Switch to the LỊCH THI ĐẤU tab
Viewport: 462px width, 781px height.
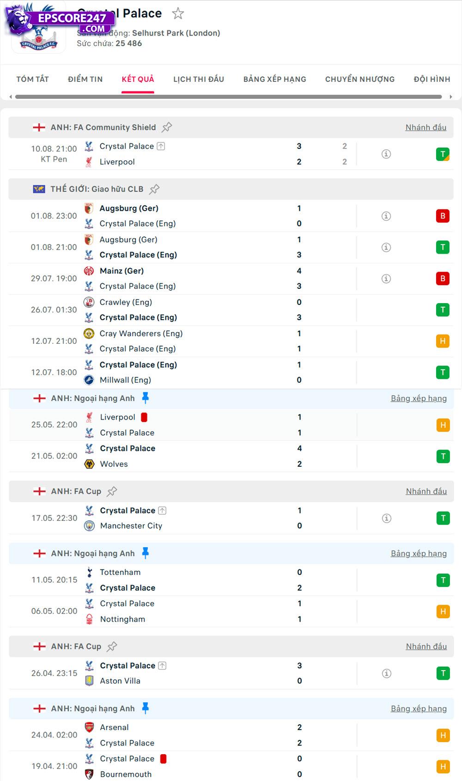click(198, 79)
